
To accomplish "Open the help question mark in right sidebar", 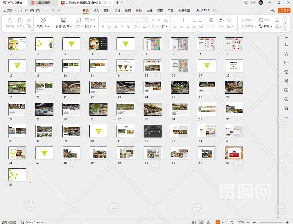I will 286,99.
